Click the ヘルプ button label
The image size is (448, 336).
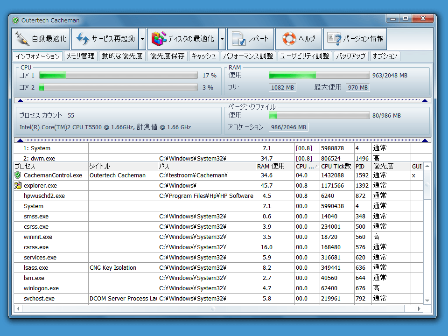click(x=307, y=39)
